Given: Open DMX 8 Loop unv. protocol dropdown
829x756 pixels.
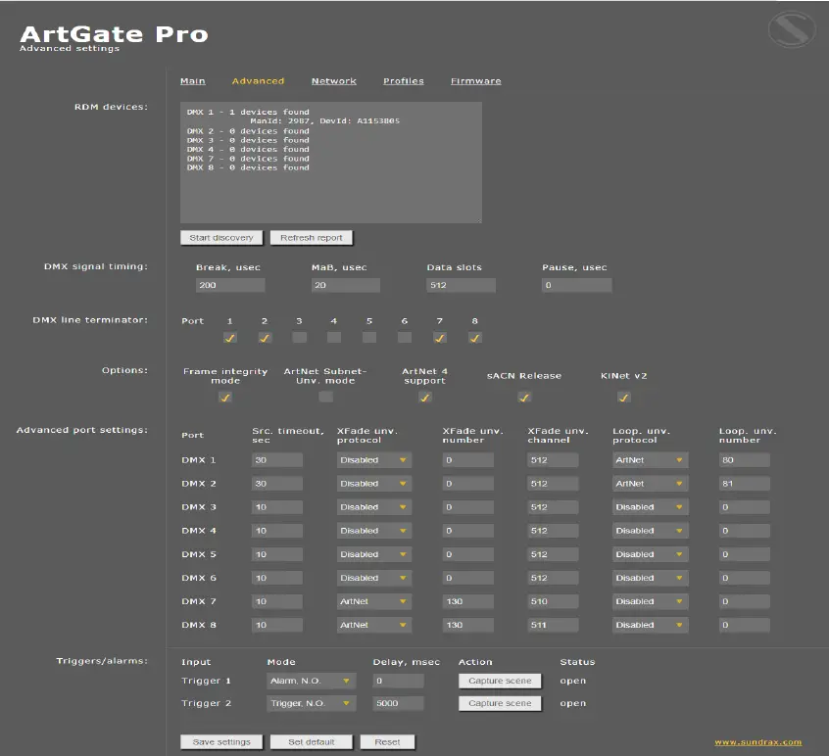Looking at the screenshot, I should point(651,625).
